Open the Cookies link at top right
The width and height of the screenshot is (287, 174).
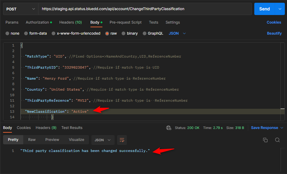tap(274, 22)
